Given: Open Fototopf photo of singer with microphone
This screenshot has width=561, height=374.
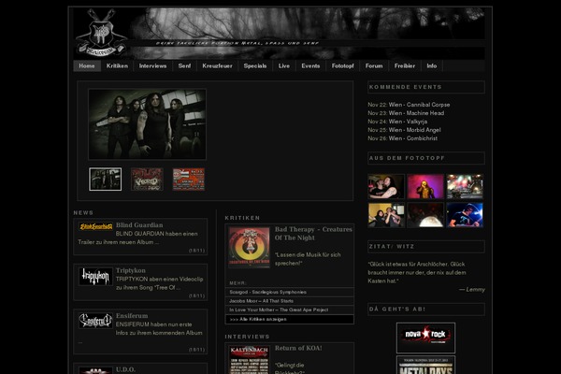Looking at the screenshot, I should [386, 186].
